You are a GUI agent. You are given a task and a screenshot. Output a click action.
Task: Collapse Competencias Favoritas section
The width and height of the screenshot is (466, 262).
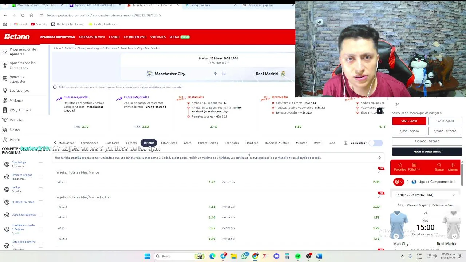[x=44, y=150]
